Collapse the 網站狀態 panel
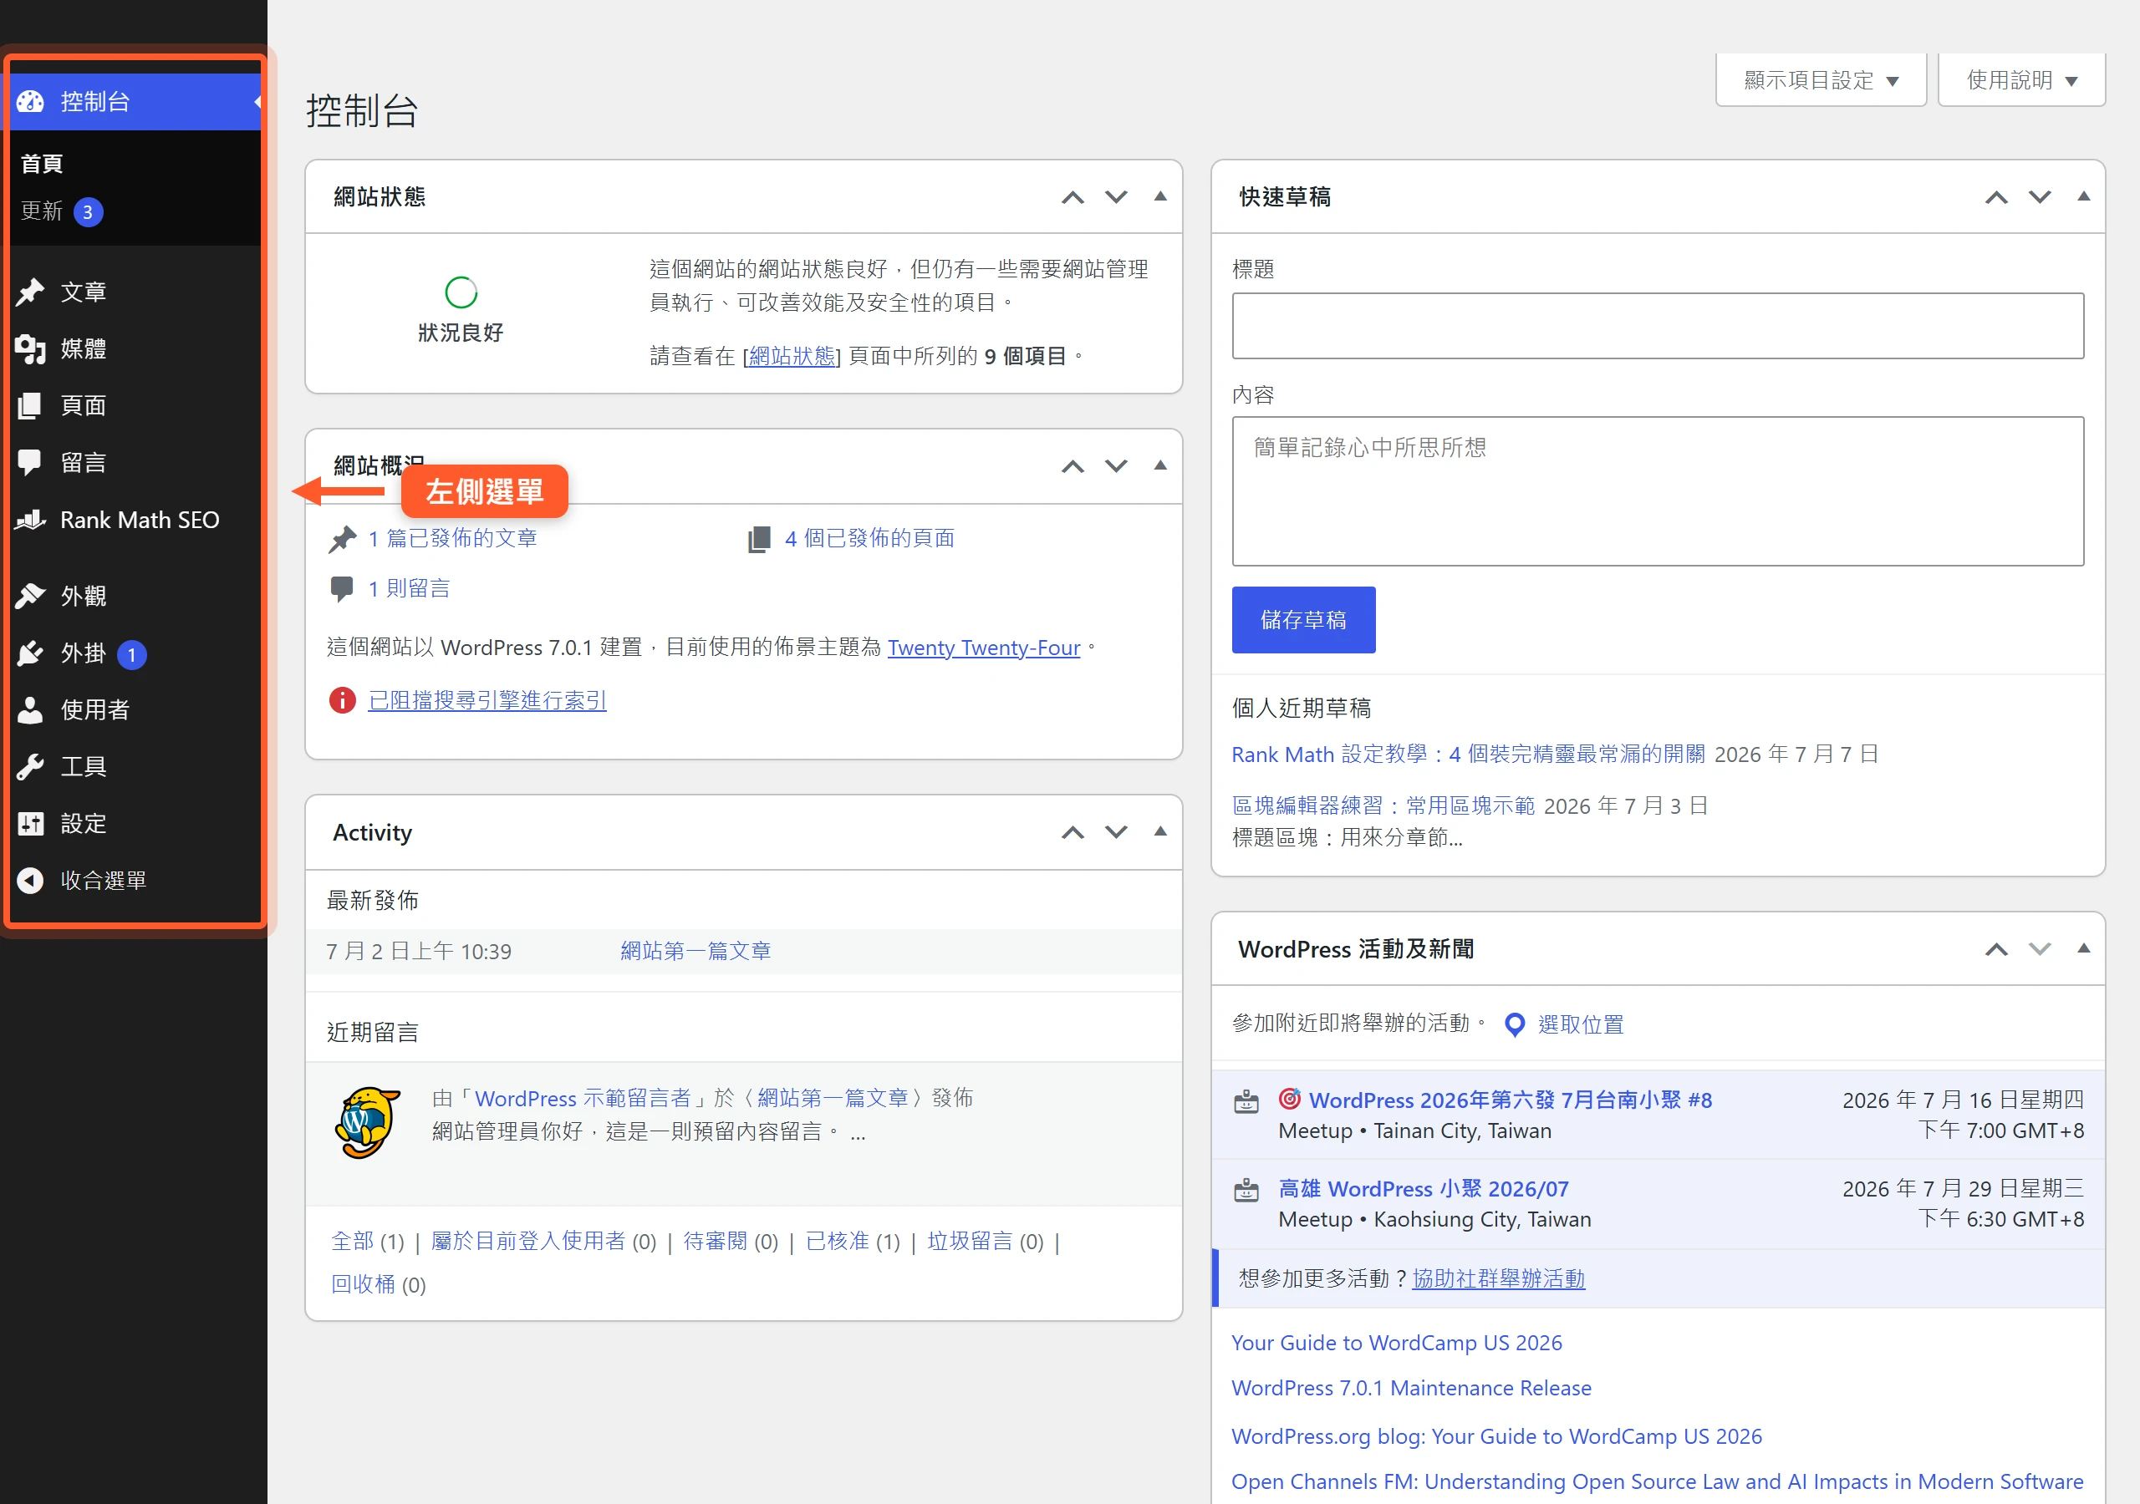Viewport: 2140px width, 1504px height. coord(1160,196)
